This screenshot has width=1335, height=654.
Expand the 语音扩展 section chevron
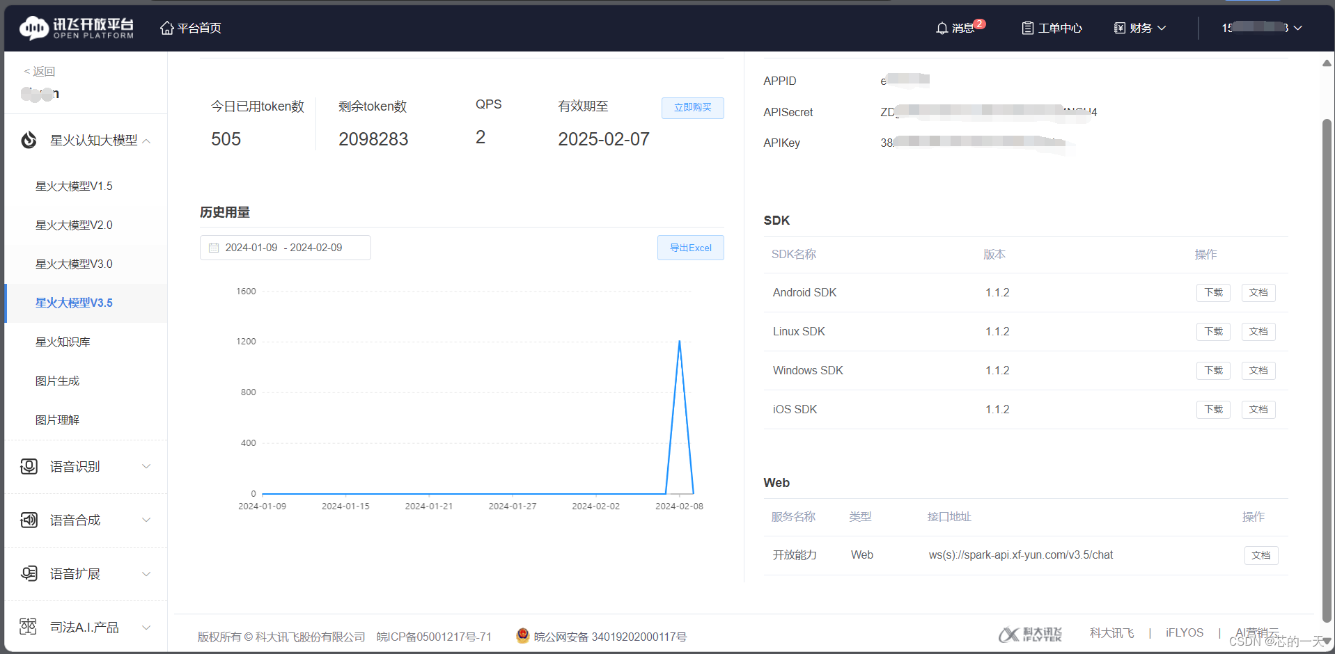click(x=146, y=573)
